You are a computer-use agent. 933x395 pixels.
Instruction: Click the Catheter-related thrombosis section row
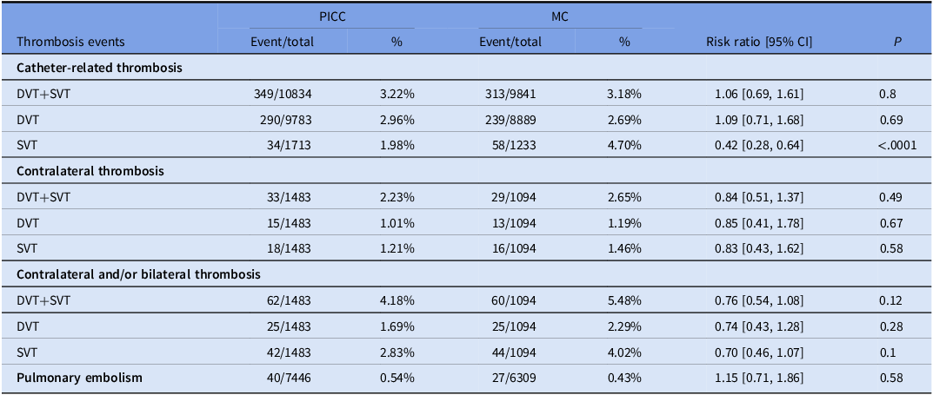(x=99, y=67)
